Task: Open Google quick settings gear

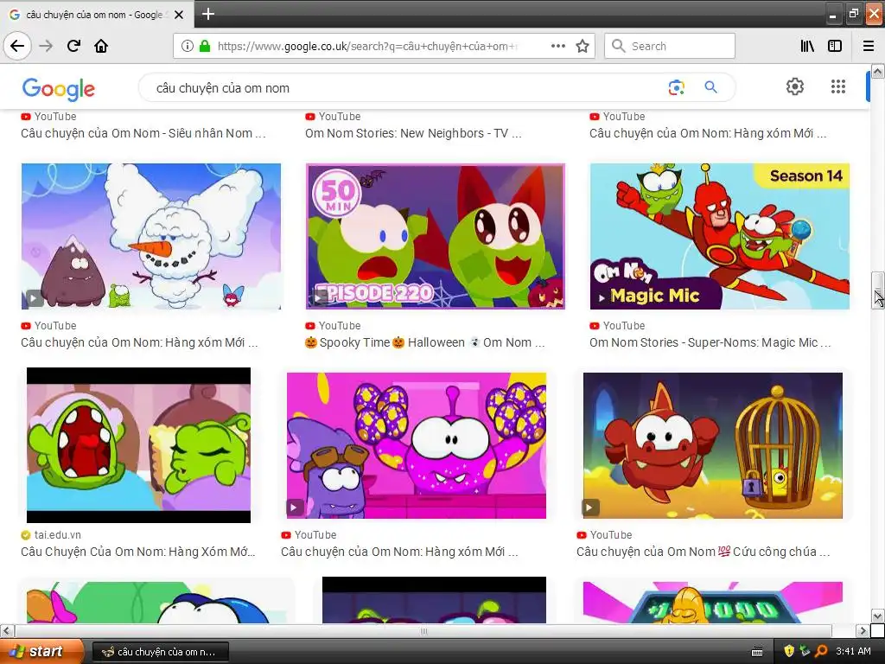Action: 795,86
